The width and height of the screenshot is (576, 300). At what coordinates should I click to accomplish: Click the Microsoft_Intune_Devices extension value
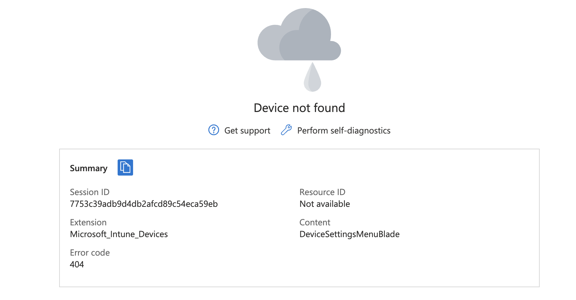(119, 234)
